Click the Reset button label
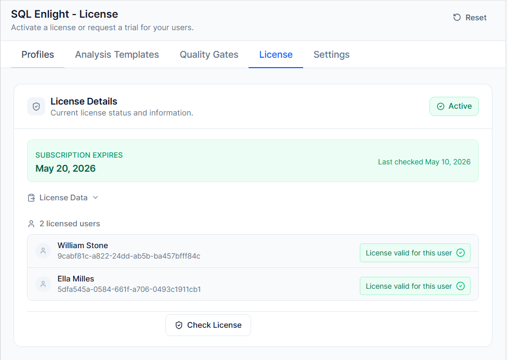Viewport: 508px width, 360px height. [x=476, y=18]
